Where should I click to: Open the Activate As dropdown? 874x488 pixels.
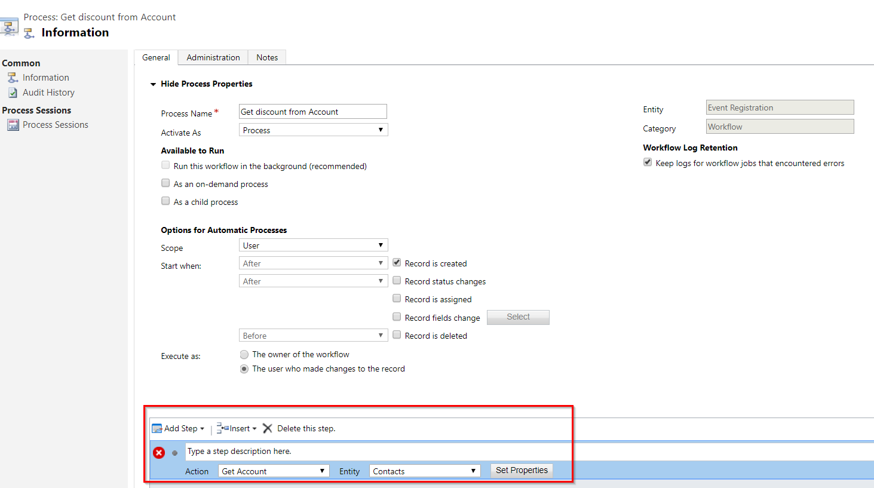313,130
